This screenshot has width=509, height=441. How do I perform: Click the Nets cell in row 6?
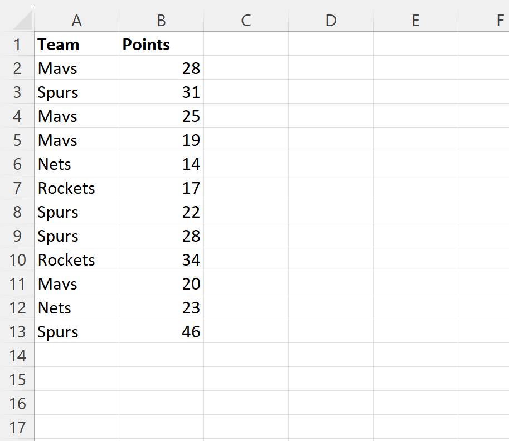[x=77, y=164]
